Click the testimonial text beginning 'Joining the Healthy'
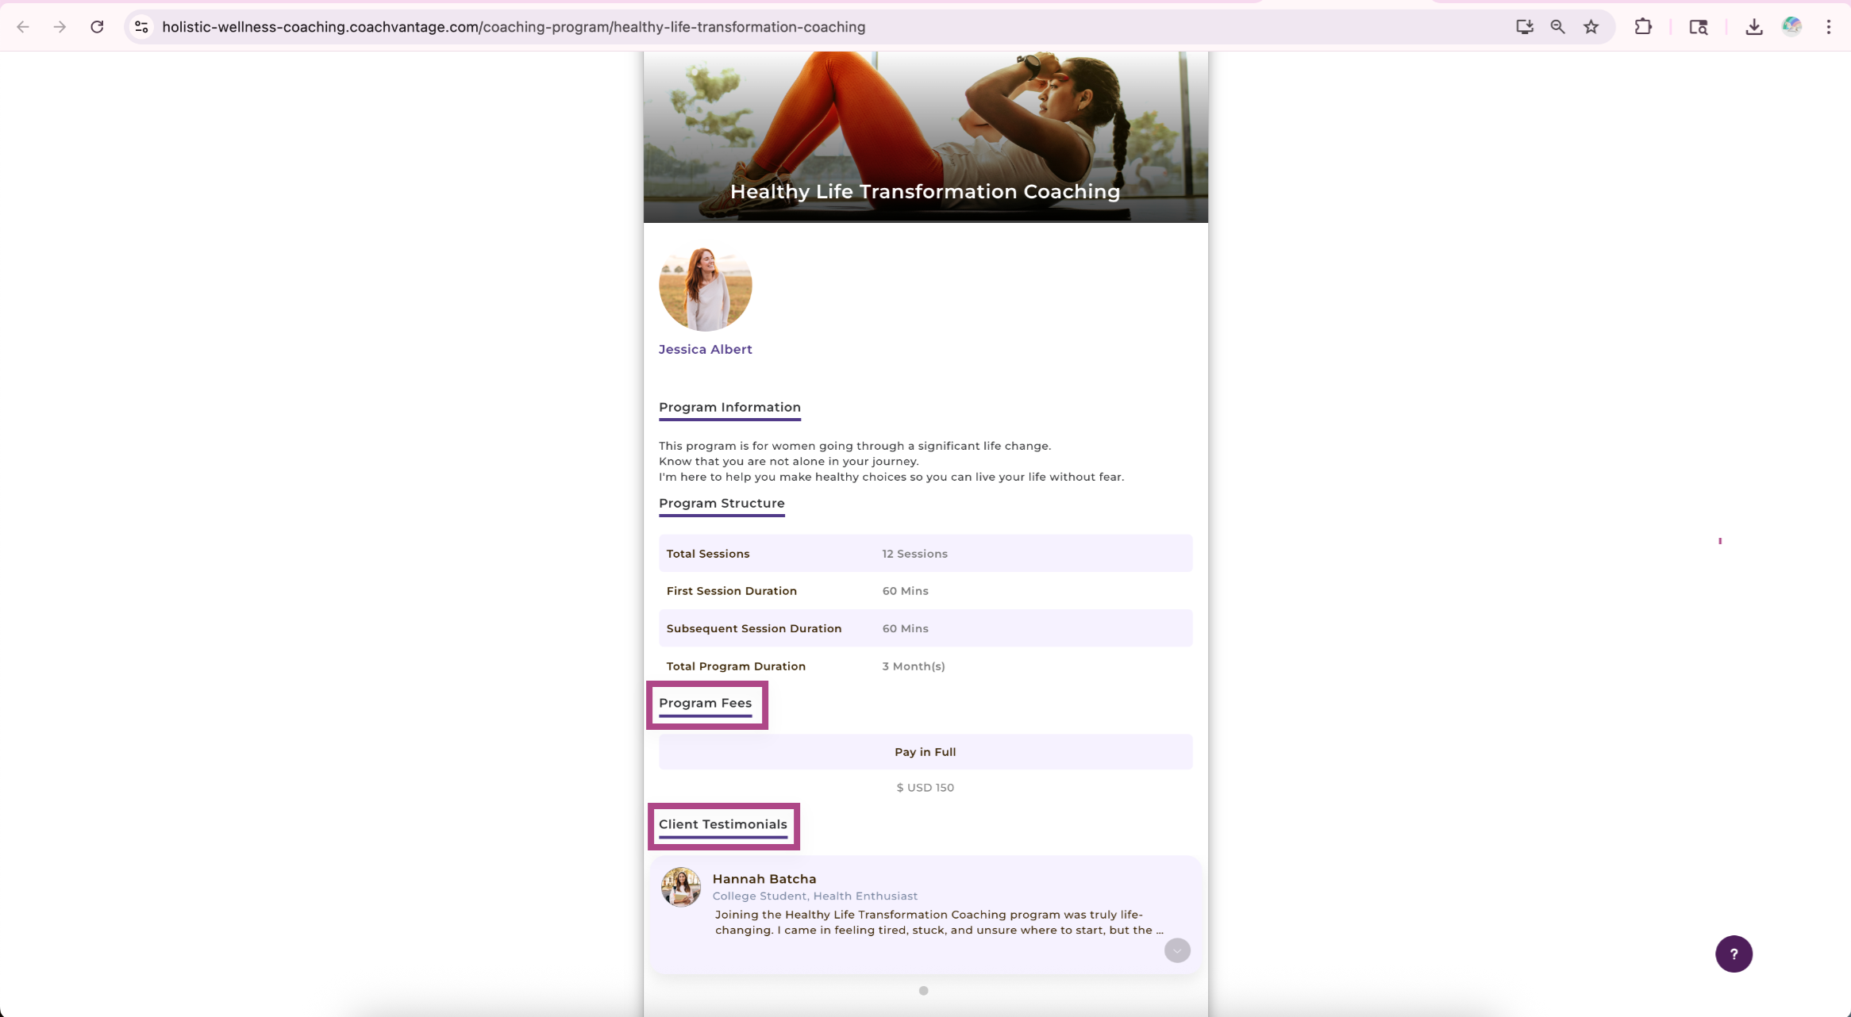The image size is (1851, 1017). (x=939, y=923)
